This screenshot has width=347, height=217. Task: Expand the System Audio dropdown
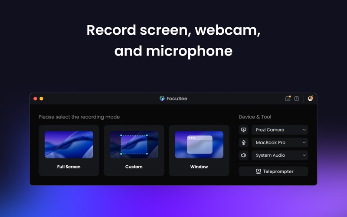click(280, 155)
